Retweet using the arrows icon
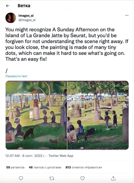Screen dimensions: 134x183 pos(52,178)
